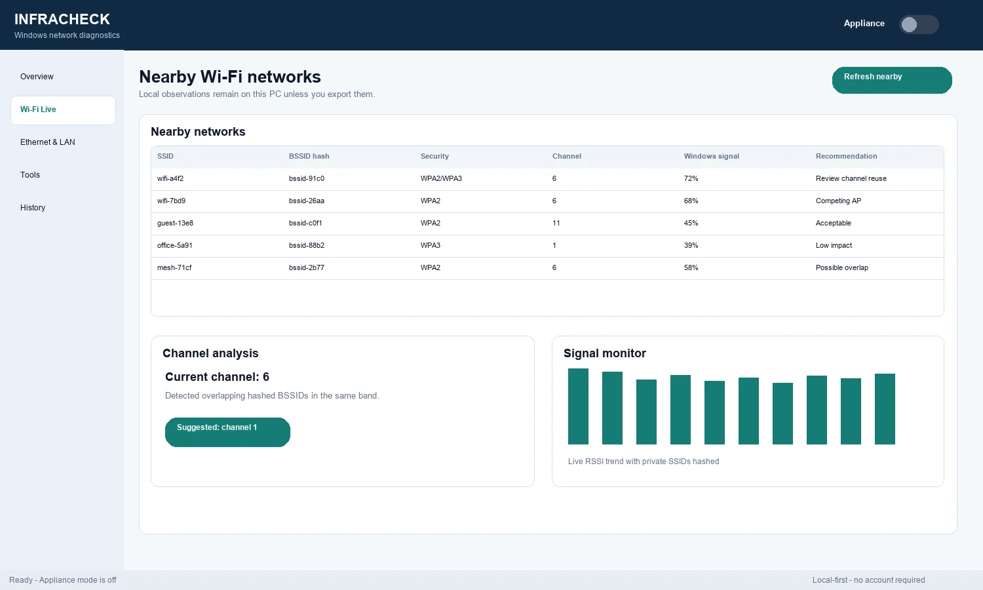Image resolution: width=983 pixels, height=590 pixels.
Task: Sort by Security column header
Action: [434, 157]
